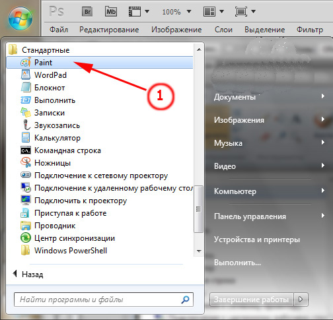The image size is (333, 320).
Task: Click the Центр синхронизации green icon
Action: pyautogui.click(x=26, y=238)
